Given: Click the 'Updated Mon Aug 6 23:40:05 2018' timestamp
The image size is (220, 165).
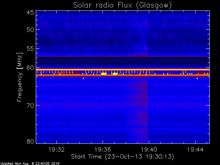Looking at the screenshot, I should (x=30, y=164).
